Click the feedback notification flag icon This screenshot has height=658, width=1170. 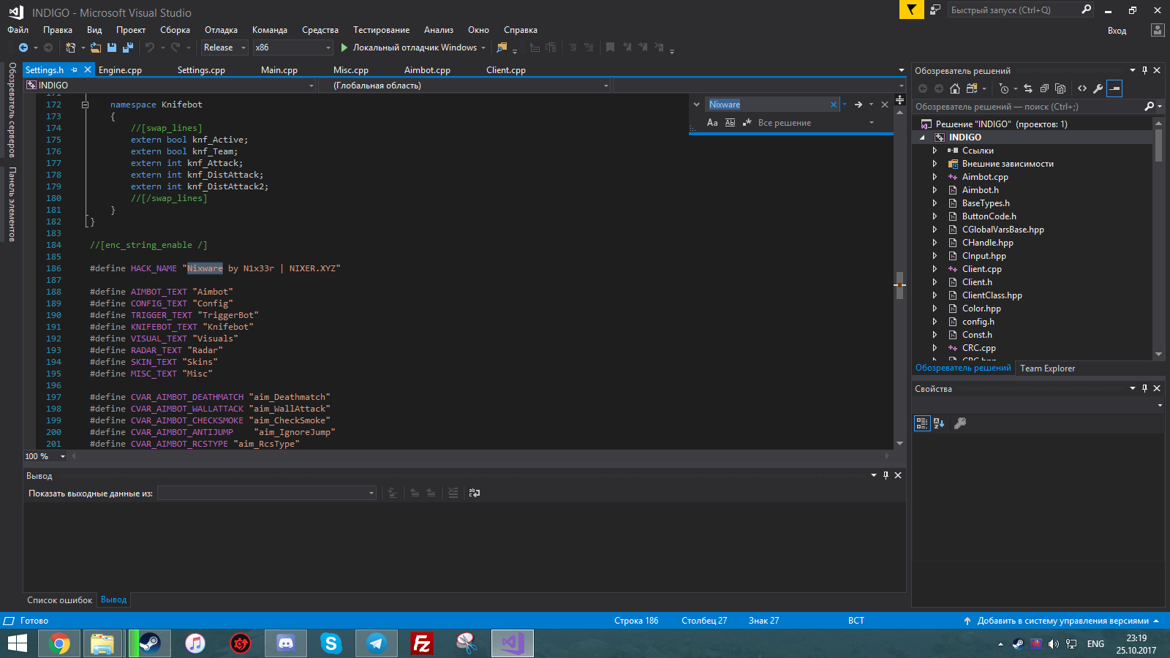(x=911, y=10)
